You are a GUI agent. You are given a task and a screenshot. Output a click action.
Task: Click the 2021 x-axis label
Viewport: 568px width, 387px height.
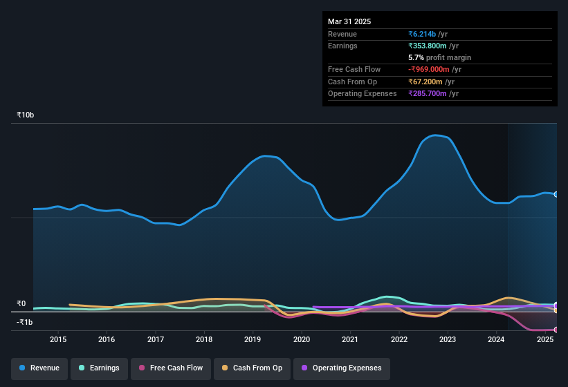pos(350,339)
